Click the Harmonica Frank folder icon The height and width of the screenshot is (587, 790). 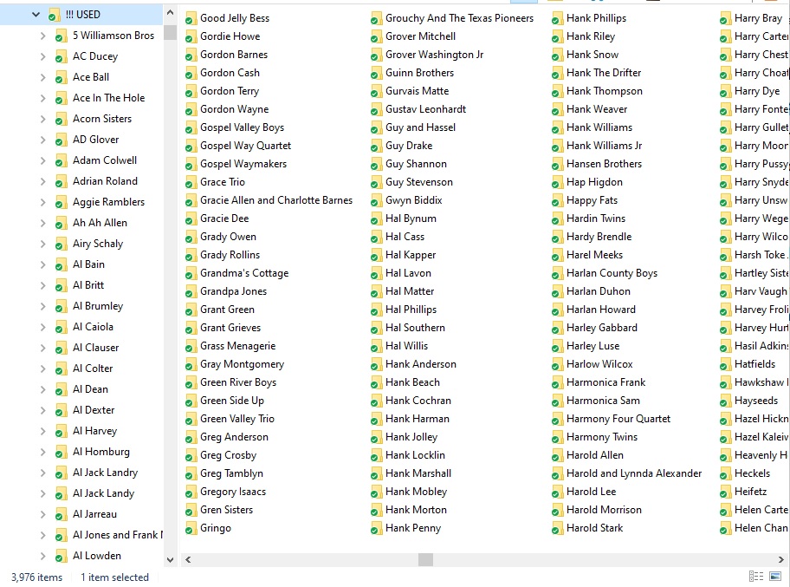557,382
